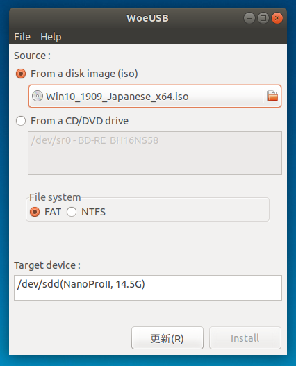The height and width of the screenshot is (366, 296).
Task: Open the Win10_1909_Japanese_x64.iso file chooser
Action: [x=155, y=96]
